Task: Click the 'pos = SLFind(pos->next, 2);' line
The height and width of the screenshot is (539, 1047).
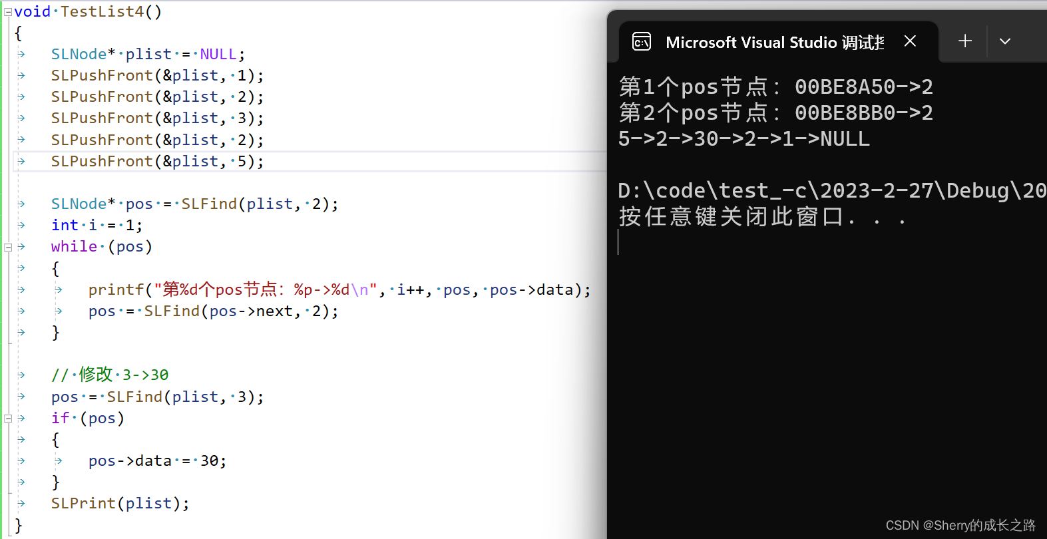Action: [x=213, y=311]
